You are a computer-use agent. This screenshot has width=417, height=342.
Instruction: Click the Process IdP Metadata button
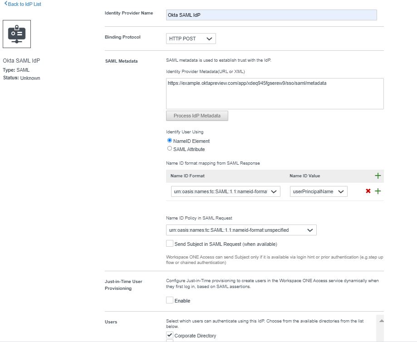click(197, 116)
